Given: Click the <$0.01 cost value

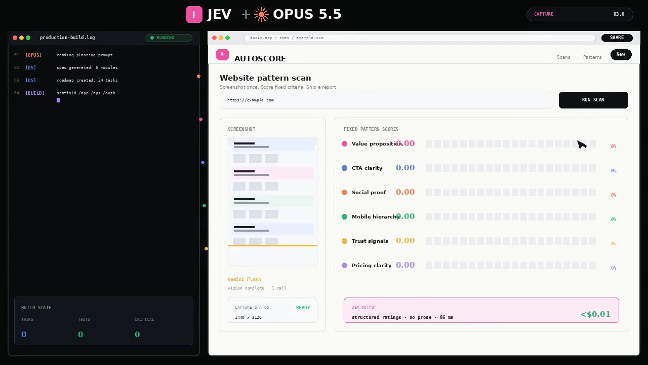Looking at the screenshot, I should [x=595, y=314].
